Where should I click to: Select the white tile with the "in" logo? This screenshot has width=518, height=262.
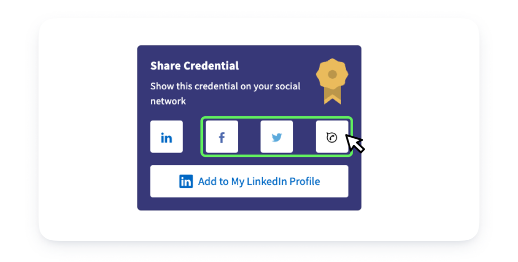click(x=166, y=136)
